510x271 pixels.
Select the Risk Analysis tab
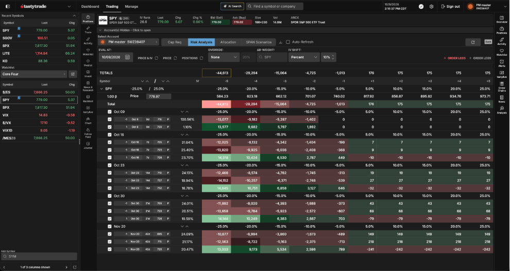(201, 42)
